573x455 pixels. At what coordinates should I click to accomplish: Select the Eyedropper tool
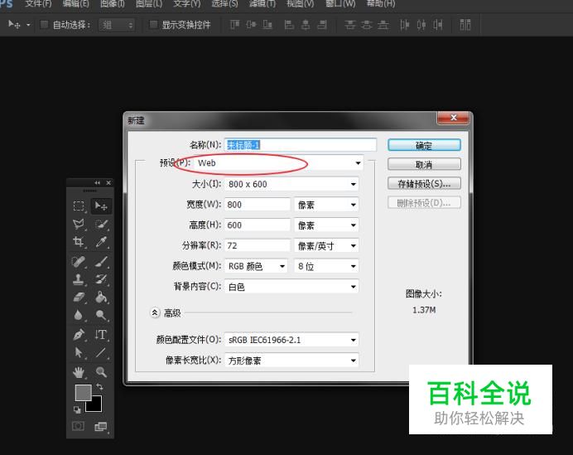coord(101,242)
